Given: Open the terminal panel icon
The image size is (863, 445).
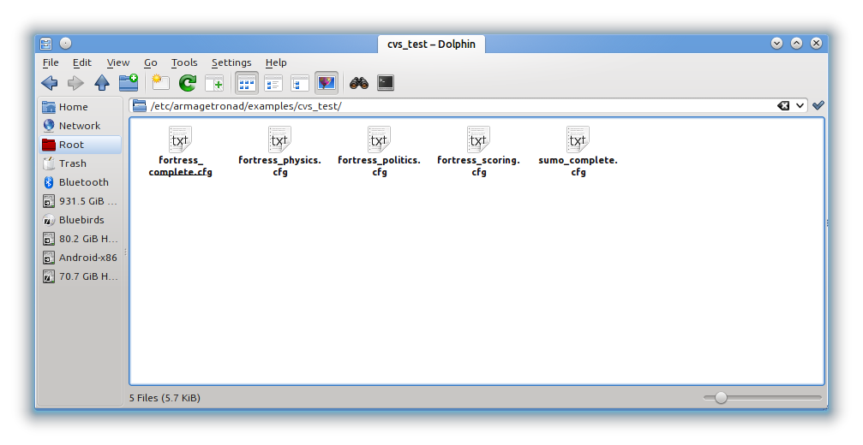Looking at the screenshot, I should pyautogui.click(x=386, y=83).
